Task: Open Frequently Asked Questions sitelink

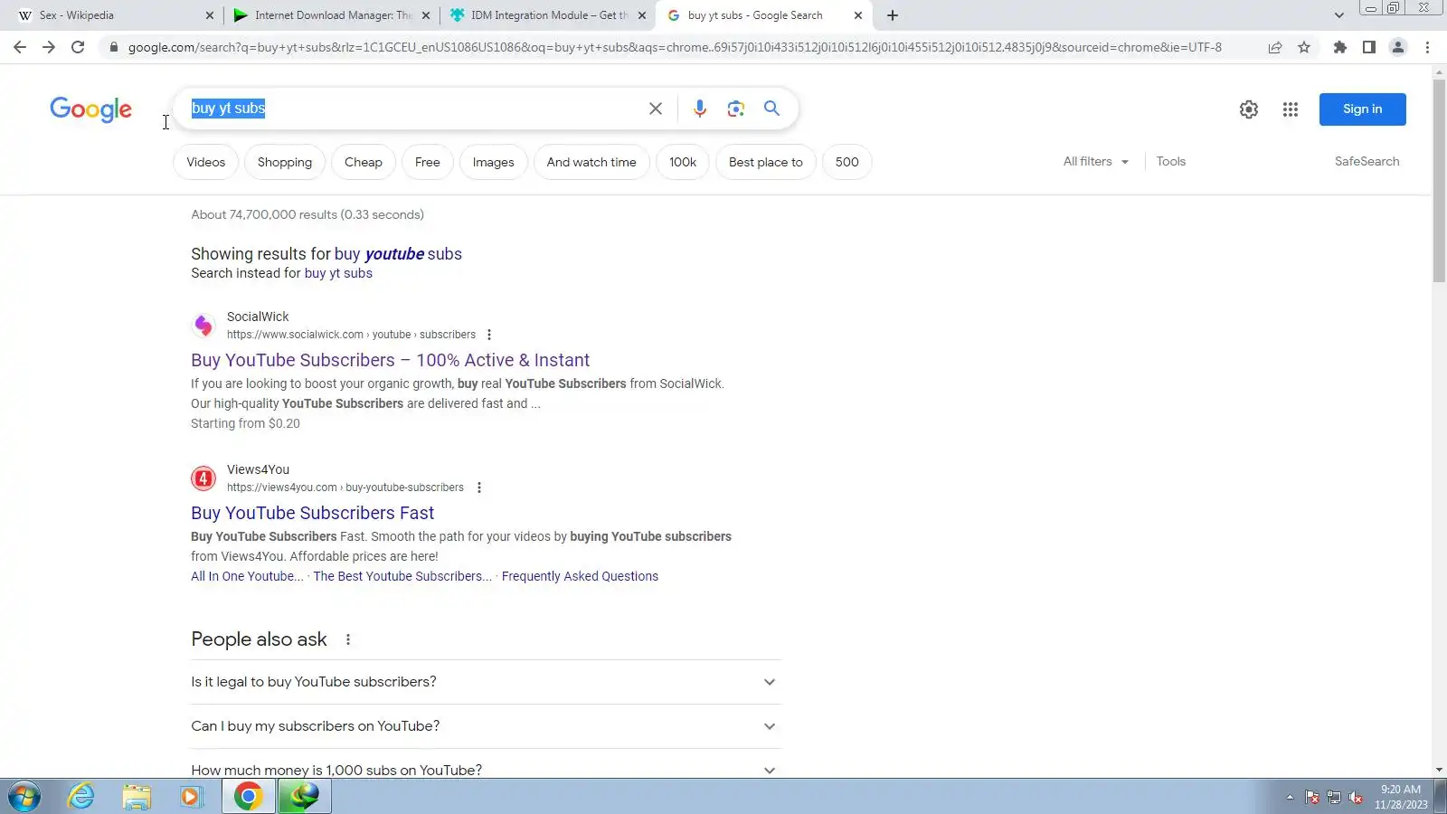Action: click(580, 576)
